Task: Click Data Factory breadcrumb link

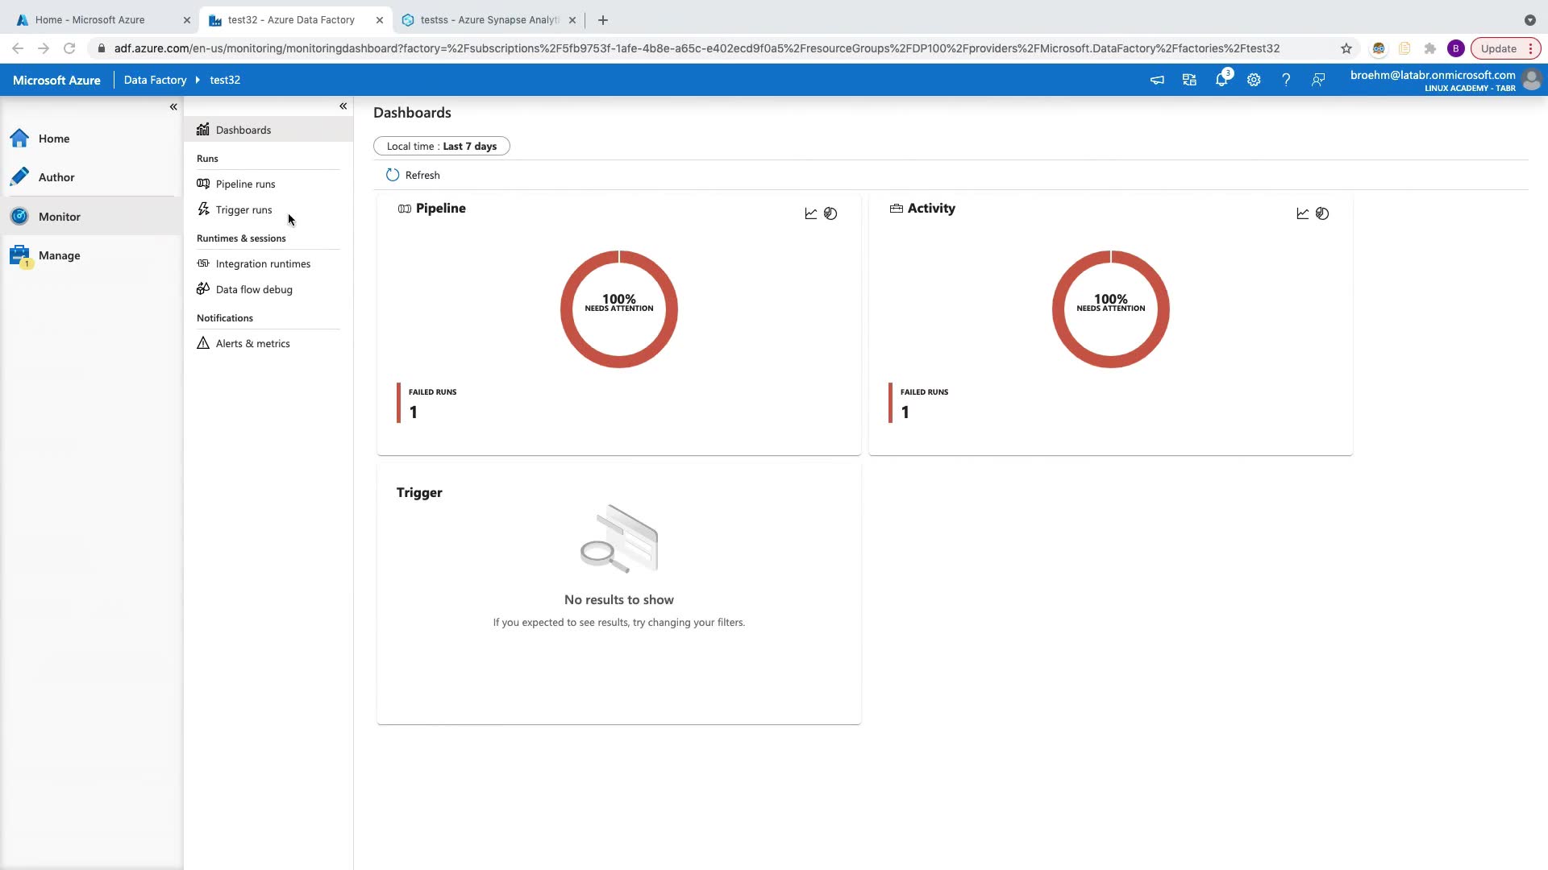Action: tap(155, 80)
